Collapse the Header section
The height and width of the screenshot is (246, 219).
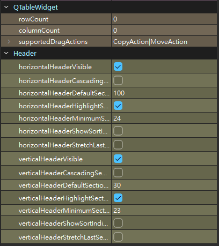click(6, 53)
